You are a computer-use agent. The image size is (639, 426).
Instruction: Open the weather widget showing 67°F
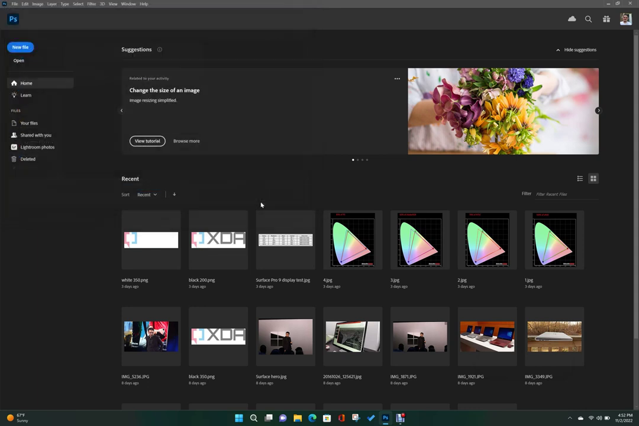(18, 418)
